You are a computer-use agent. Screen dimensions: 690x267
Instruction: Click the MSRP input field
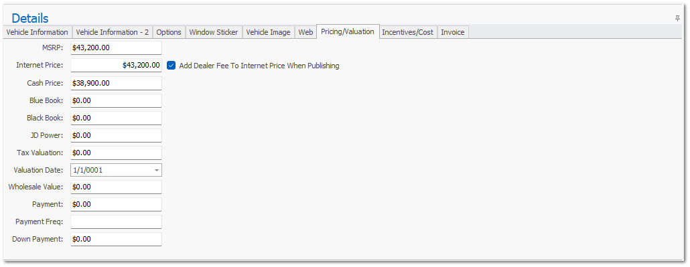click(116, 48)
